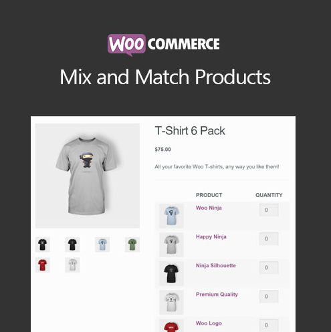
Task: Select the first black T-shirt gallery thumbnail
Action: coord(43,244)
